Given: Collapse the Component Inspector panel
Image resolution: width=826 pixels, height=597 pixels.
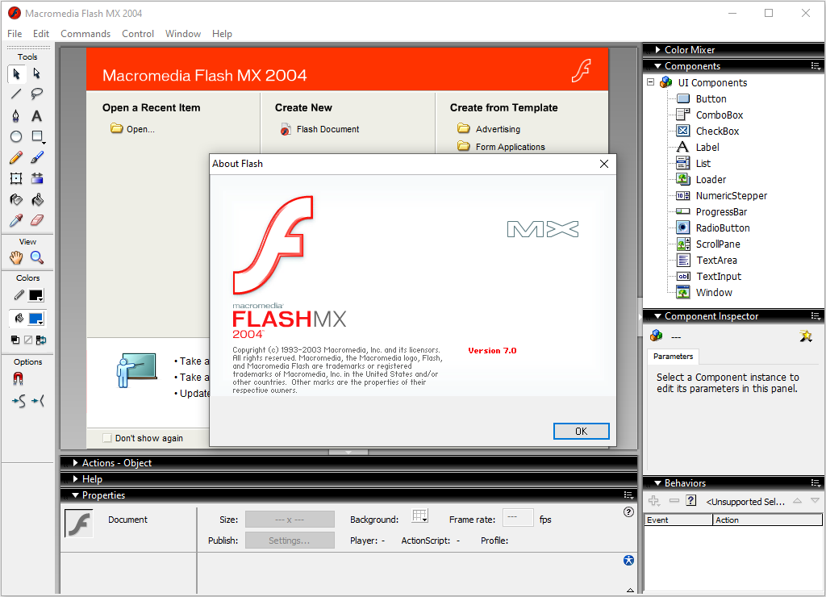Looking at the screenshot, I should [x=658, y=316].
